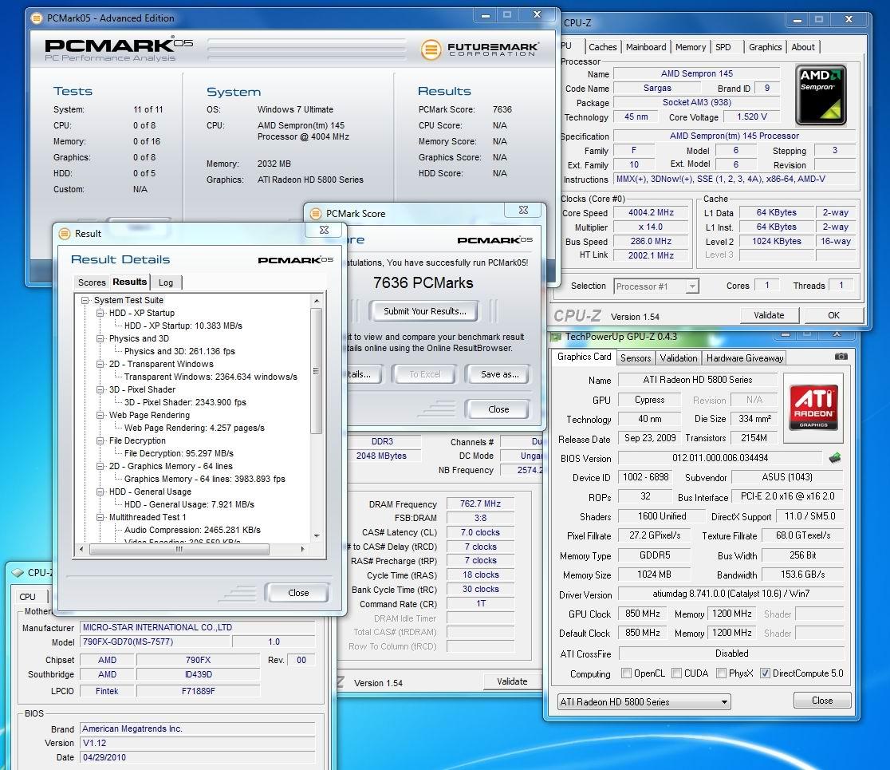Click the CPU tab in bottom-left CPU-Z

click(x=27, y=597)
